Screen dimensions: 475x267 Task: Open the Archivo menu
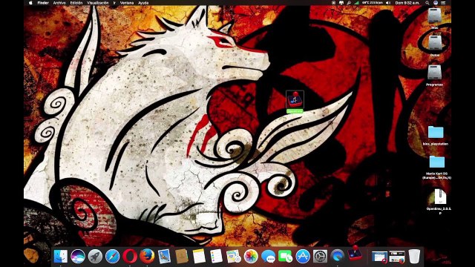(59, 3)
